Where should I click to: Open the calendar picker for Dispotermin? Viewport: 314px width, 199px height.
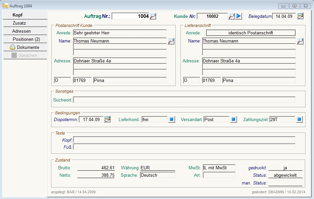coord(107,119)
